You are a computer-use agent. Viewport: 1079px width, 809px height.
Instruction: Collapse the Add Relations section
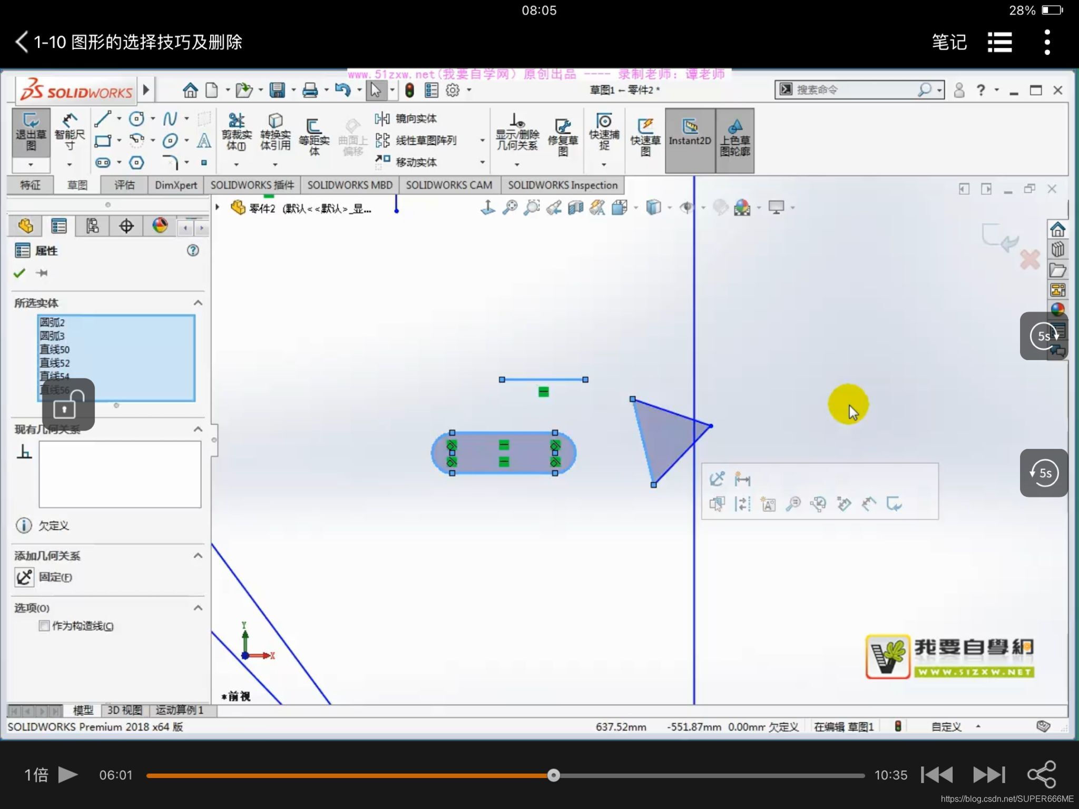coord(198,556)
